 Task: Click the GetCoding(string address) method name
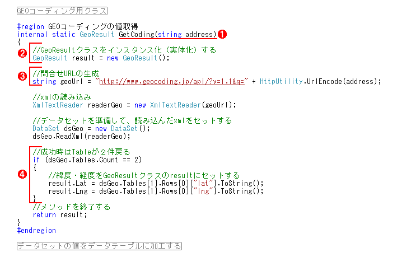pos(167,34)
